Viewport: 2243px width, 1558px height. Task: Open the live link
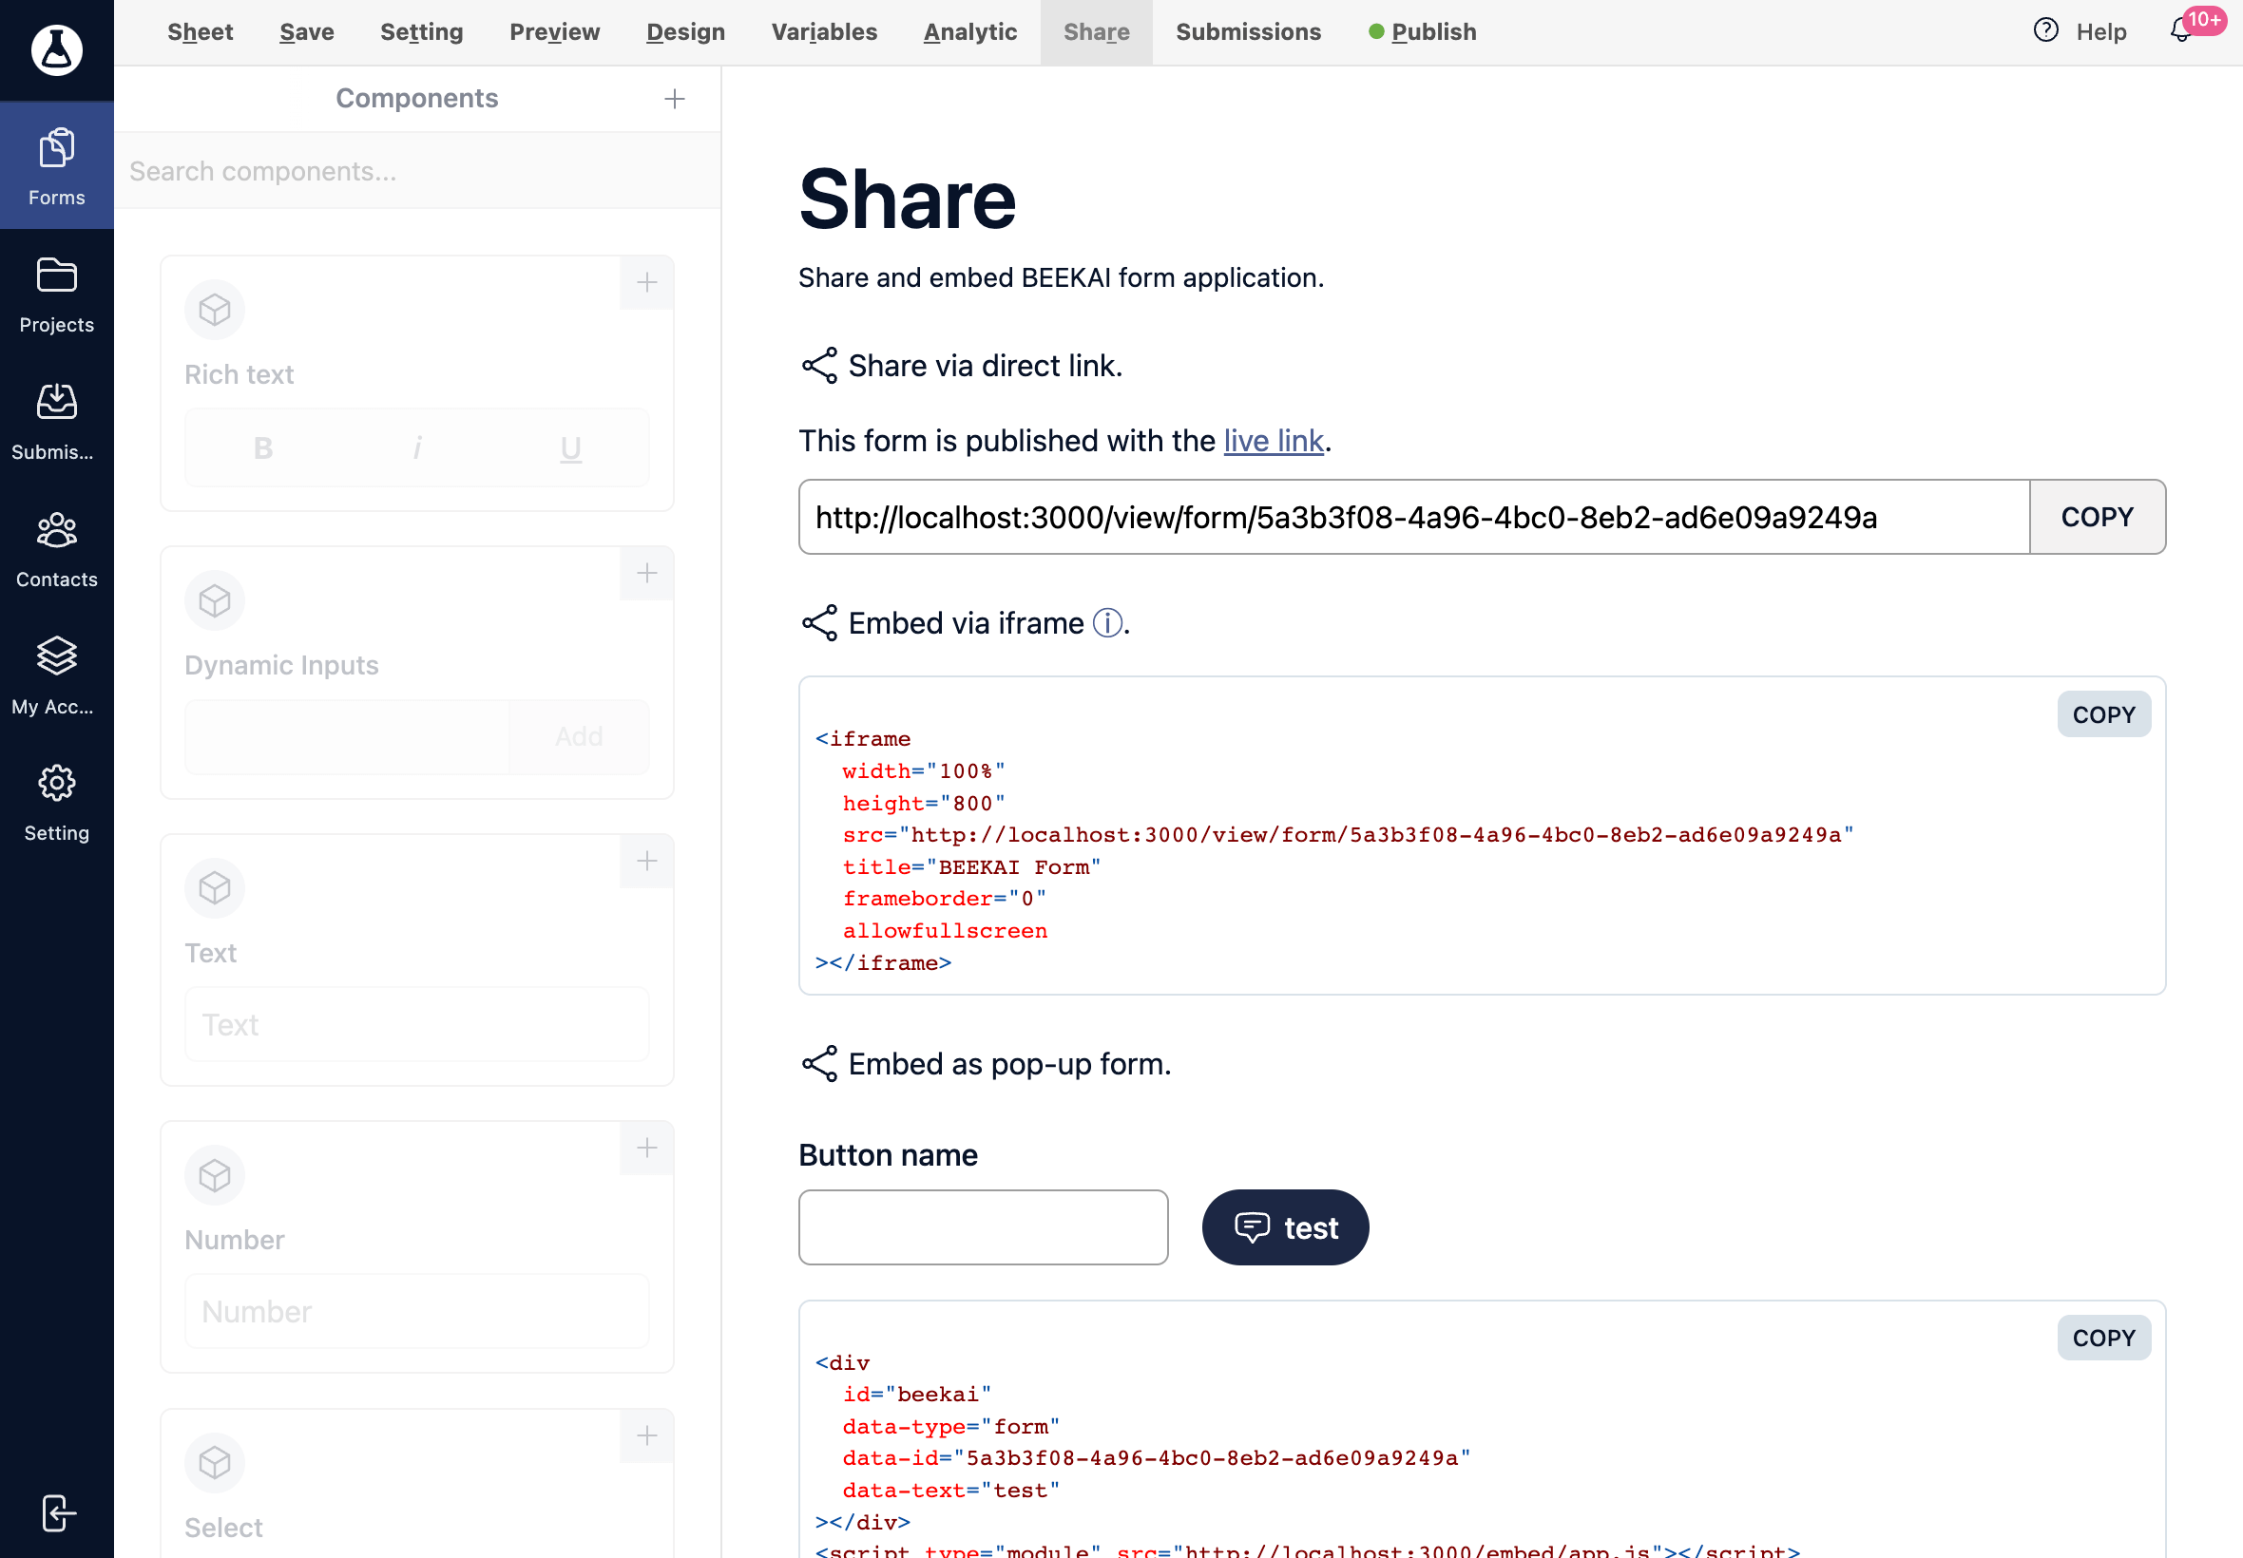[x=1274, y=441]
